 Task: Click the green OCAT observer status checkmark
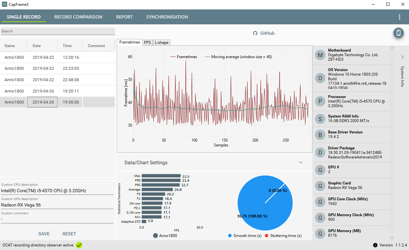point(79,245)
